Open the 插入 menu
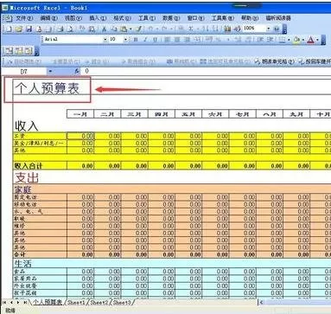The width and height of the screenshot is (331, 314). [x=98, y=18]
